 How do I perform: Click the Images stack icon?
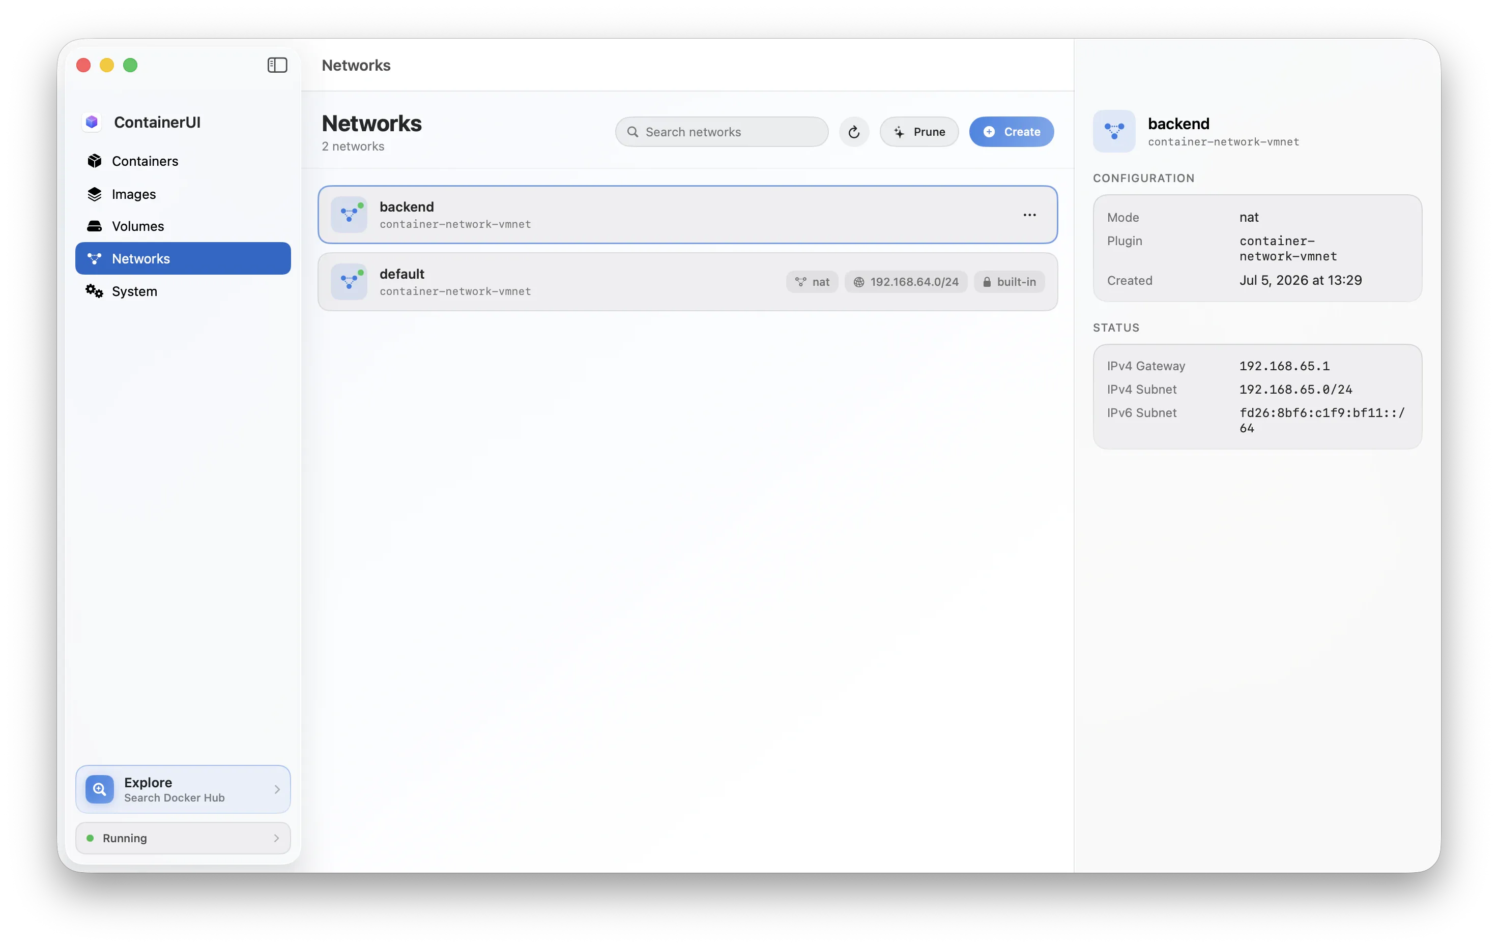95,194
